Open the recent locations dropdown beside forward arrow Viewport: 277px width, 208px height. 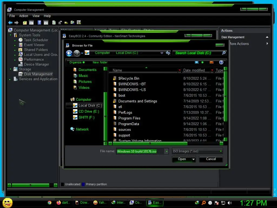click(x=82, y=53)
